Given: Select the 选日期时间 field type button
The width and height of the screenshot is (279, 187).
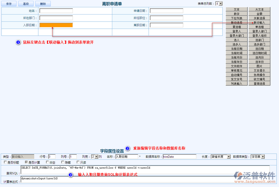Looking at the screenshot, I should (259, 53).
